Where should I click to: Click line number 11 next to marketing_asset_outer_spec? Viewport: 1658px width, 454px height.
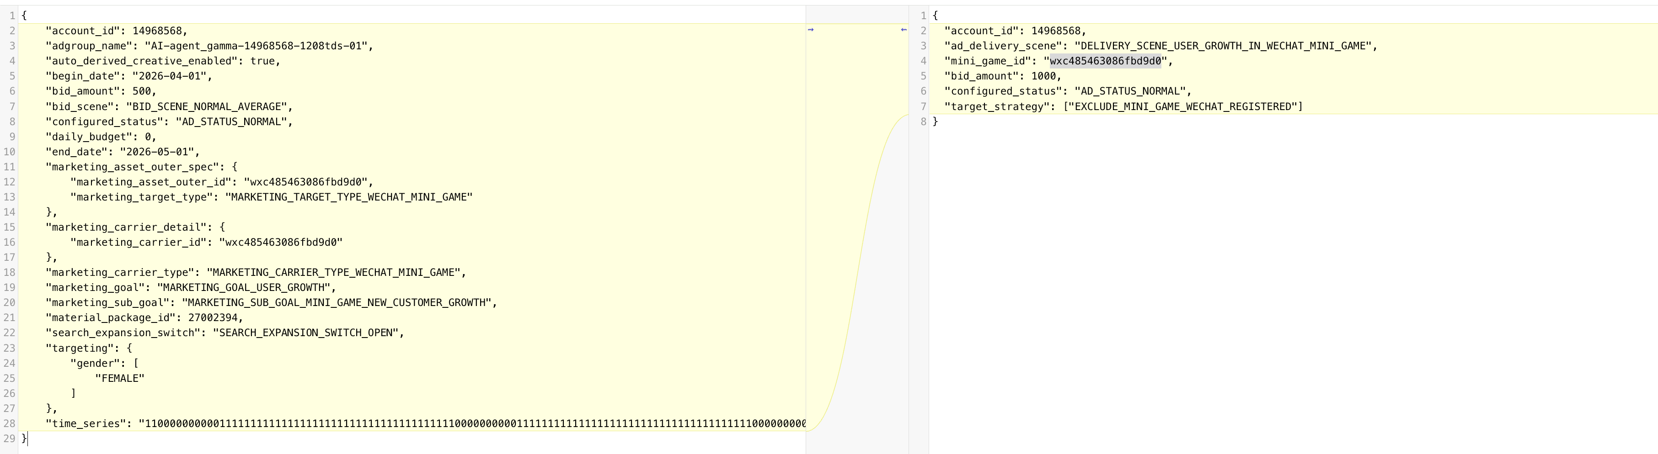point(9,167)
